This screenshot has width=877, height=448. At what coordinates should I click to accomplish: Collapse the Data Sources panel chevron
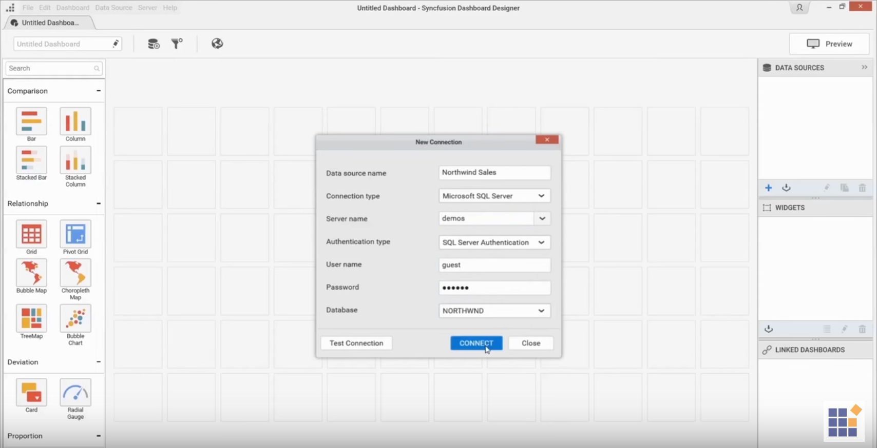click(865, 67)
